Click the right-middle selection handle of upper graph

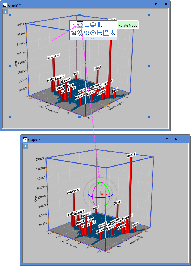tap(149, 66)
